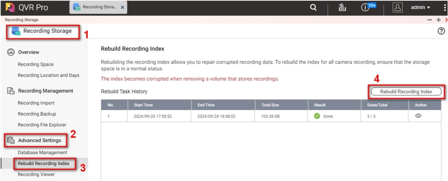Image resolution: width=448 pixels, height=181 pixels.
Task: Expand the admin account dropdown
Action: coord(421,8)
